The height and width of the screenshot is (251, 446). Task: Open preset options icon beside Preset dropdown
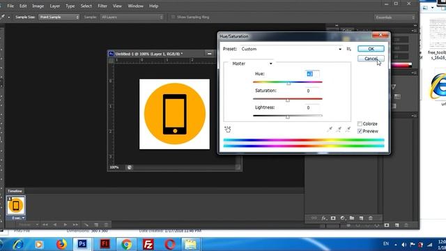pos(348,49)
